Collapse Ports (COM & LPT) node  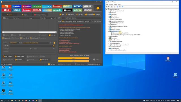pos(108,31)
